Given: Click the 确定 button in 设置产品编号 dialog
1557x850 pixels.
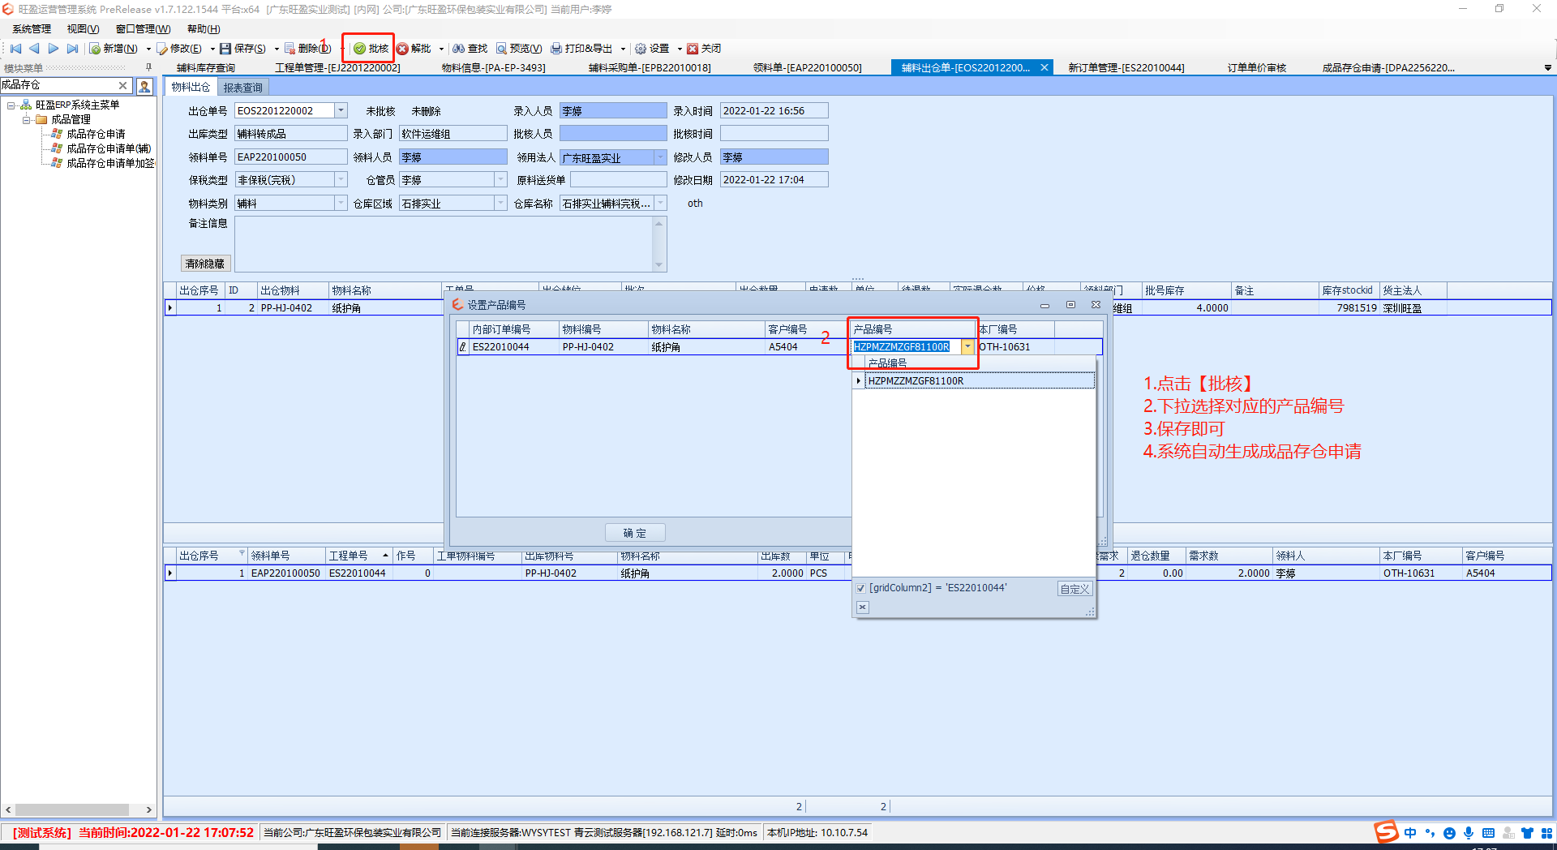Looking at the screenshot, I should (635, 533).
